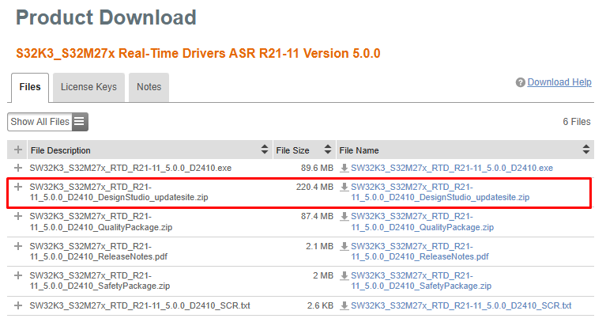
Task: Expand the QualityPackage.zip row
Action: coord(18,217)
